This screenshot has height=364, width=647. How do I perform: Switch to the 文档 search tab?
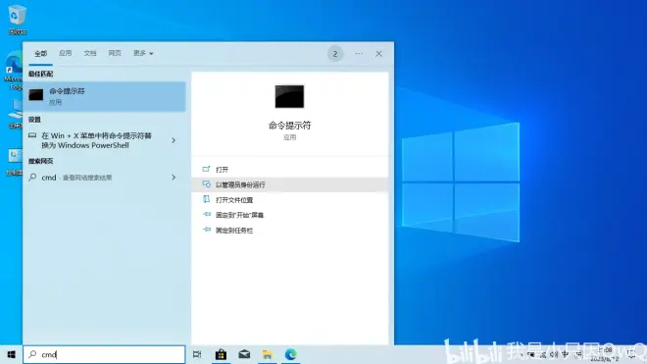[90, 53]
